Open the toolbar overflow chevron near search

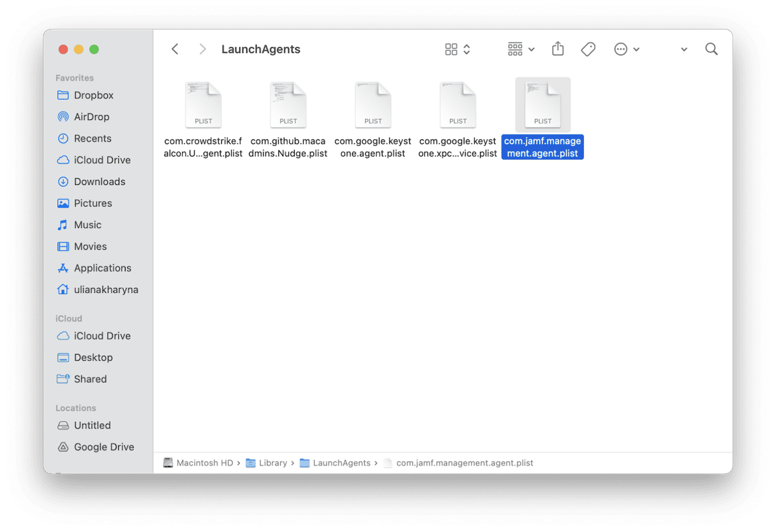(683, 49)
